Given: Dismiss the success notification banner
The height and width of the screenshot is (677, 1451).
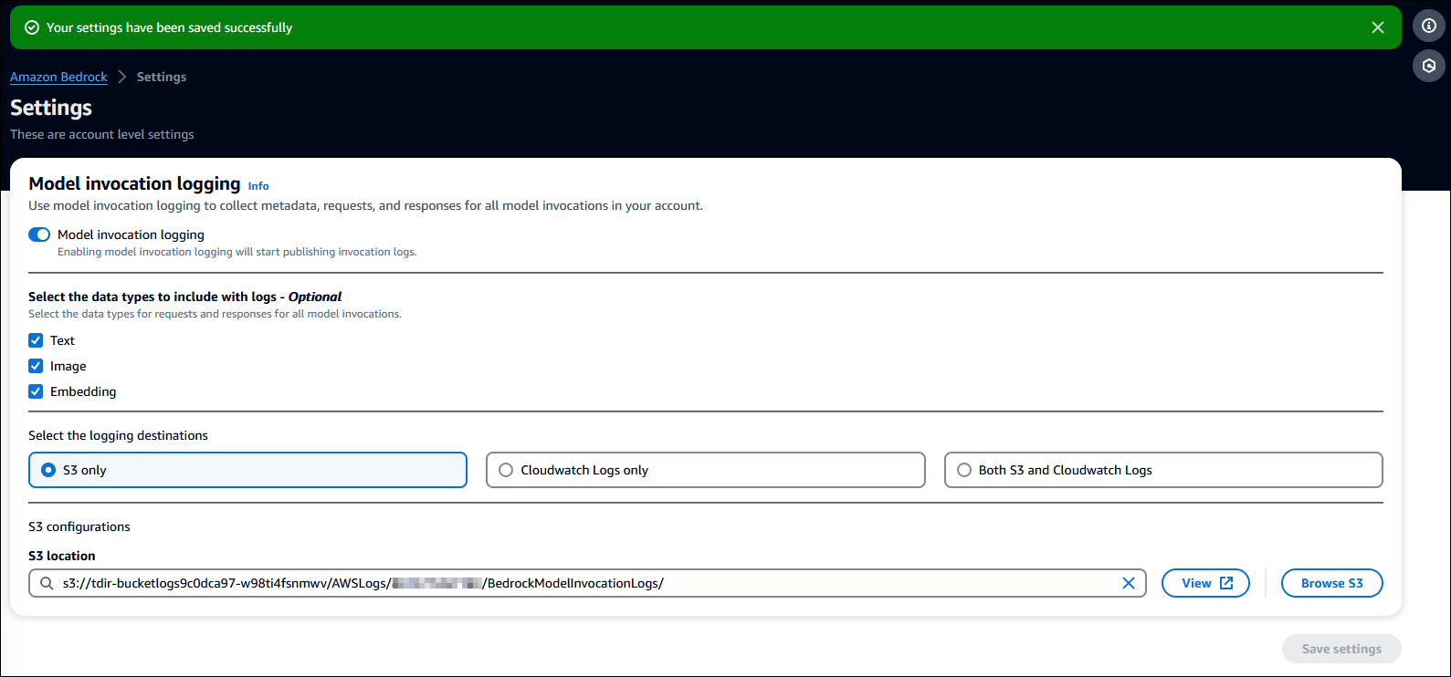Looking at the screenshot, I should 1378,27.
